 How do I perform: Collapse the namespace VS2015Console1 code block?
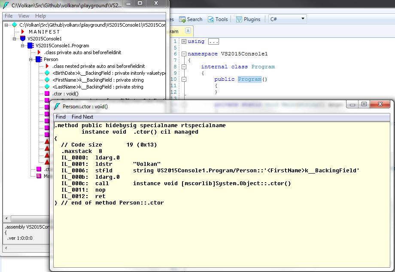(x=184, y=54)
